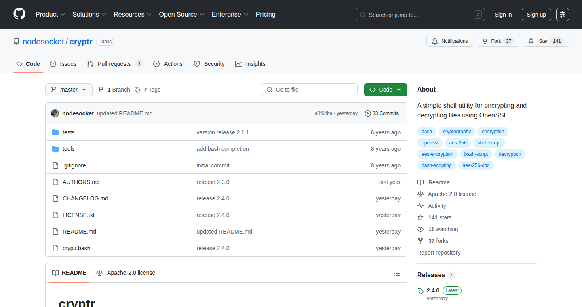Open the 1 Branch link
This screenshot has width=582, height=307.
[x=114, y=90]
